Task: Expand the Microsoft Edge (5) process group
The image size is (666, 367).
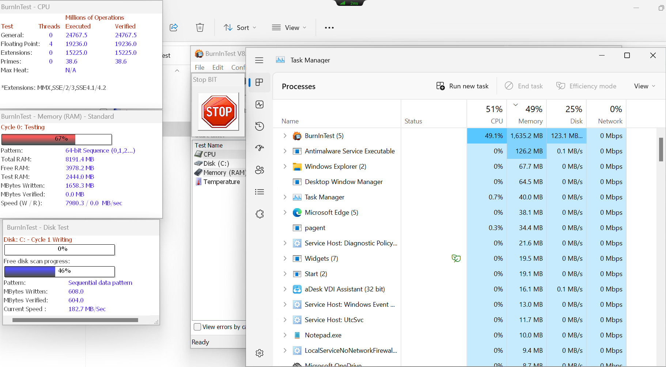Action: [285, 213]
